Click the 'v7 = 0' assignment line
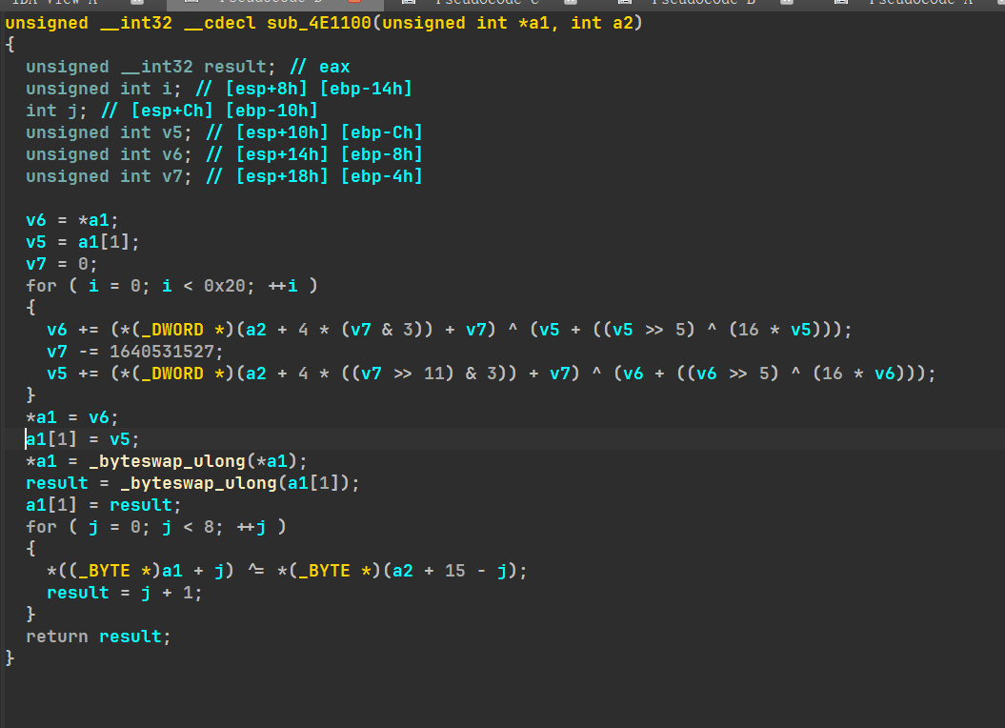 click(x=62, y=264)
